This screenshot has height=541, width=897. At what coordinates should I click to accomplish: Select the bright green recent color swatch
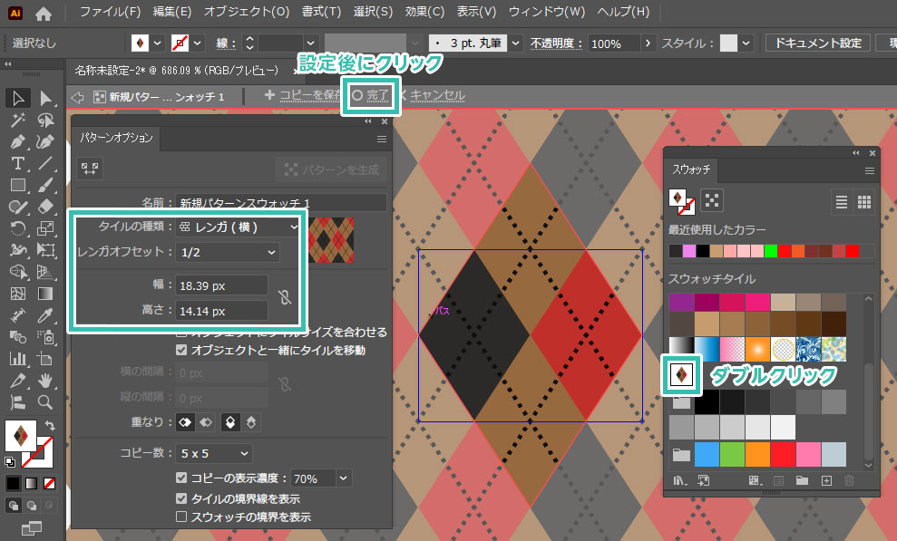coord(771,251)
